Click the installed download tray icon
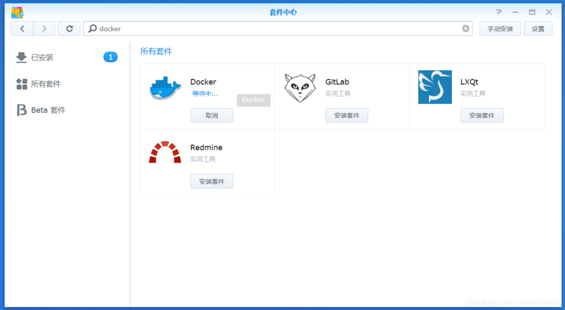This screenshot has height=310, width=565. click(22, 57)
